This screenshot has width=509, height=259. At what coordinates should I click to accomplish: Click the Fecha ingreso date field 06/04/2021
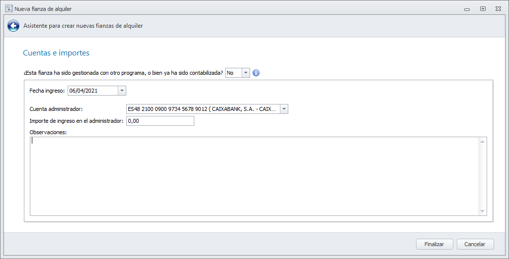coord(93,91)
